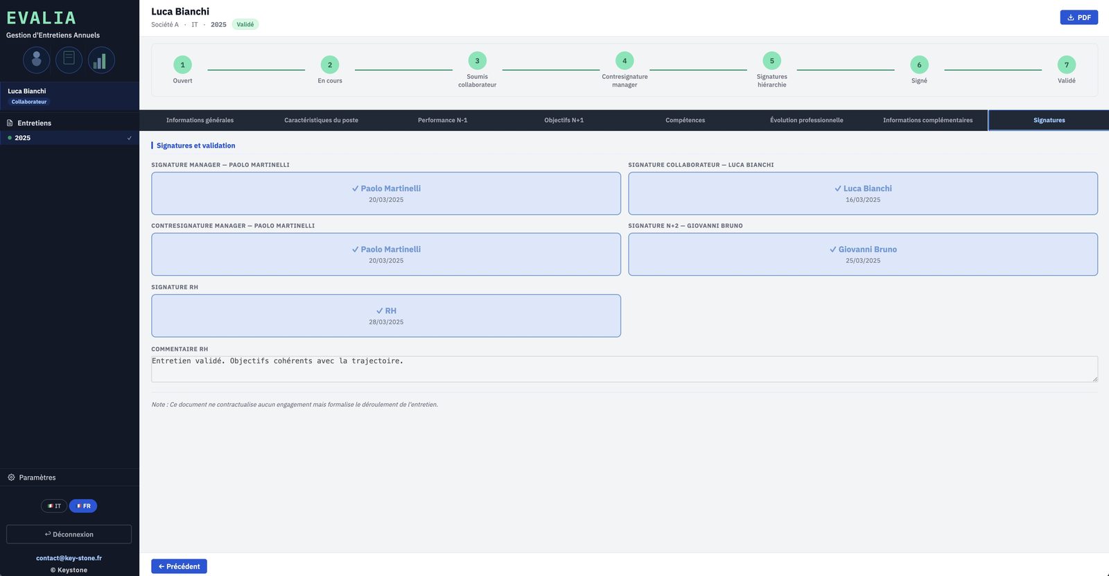Switch to Performance N-1 tab
The image size is (1109, 576).
[442, 120]
